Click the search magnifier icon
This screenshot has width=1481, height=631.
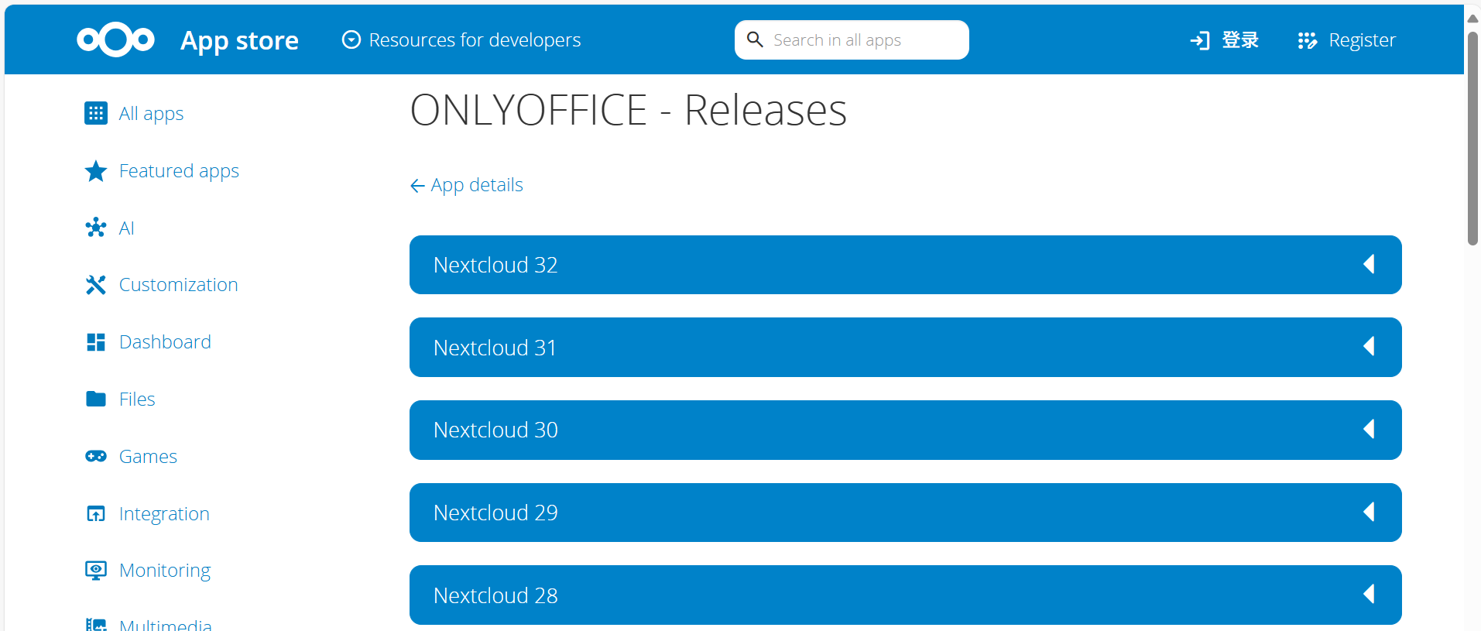pos(755,39)
